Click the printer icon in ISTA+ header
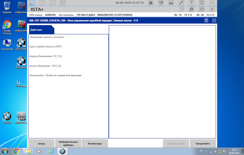244x155 pixels. click(x=171, y=3)
